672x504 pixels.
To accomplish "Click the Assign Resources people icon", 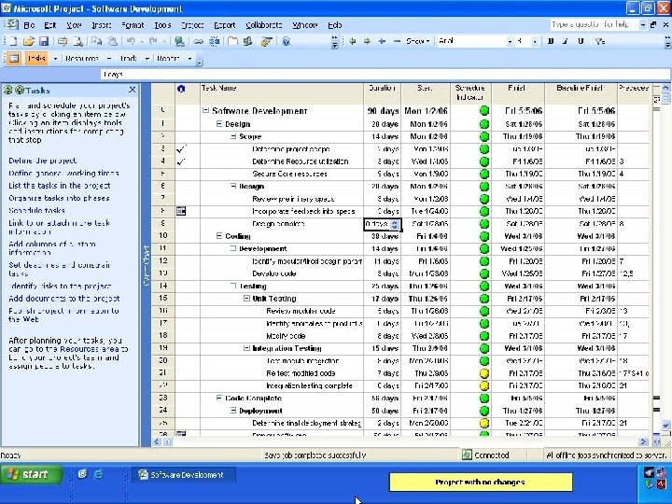I will 247,42.
